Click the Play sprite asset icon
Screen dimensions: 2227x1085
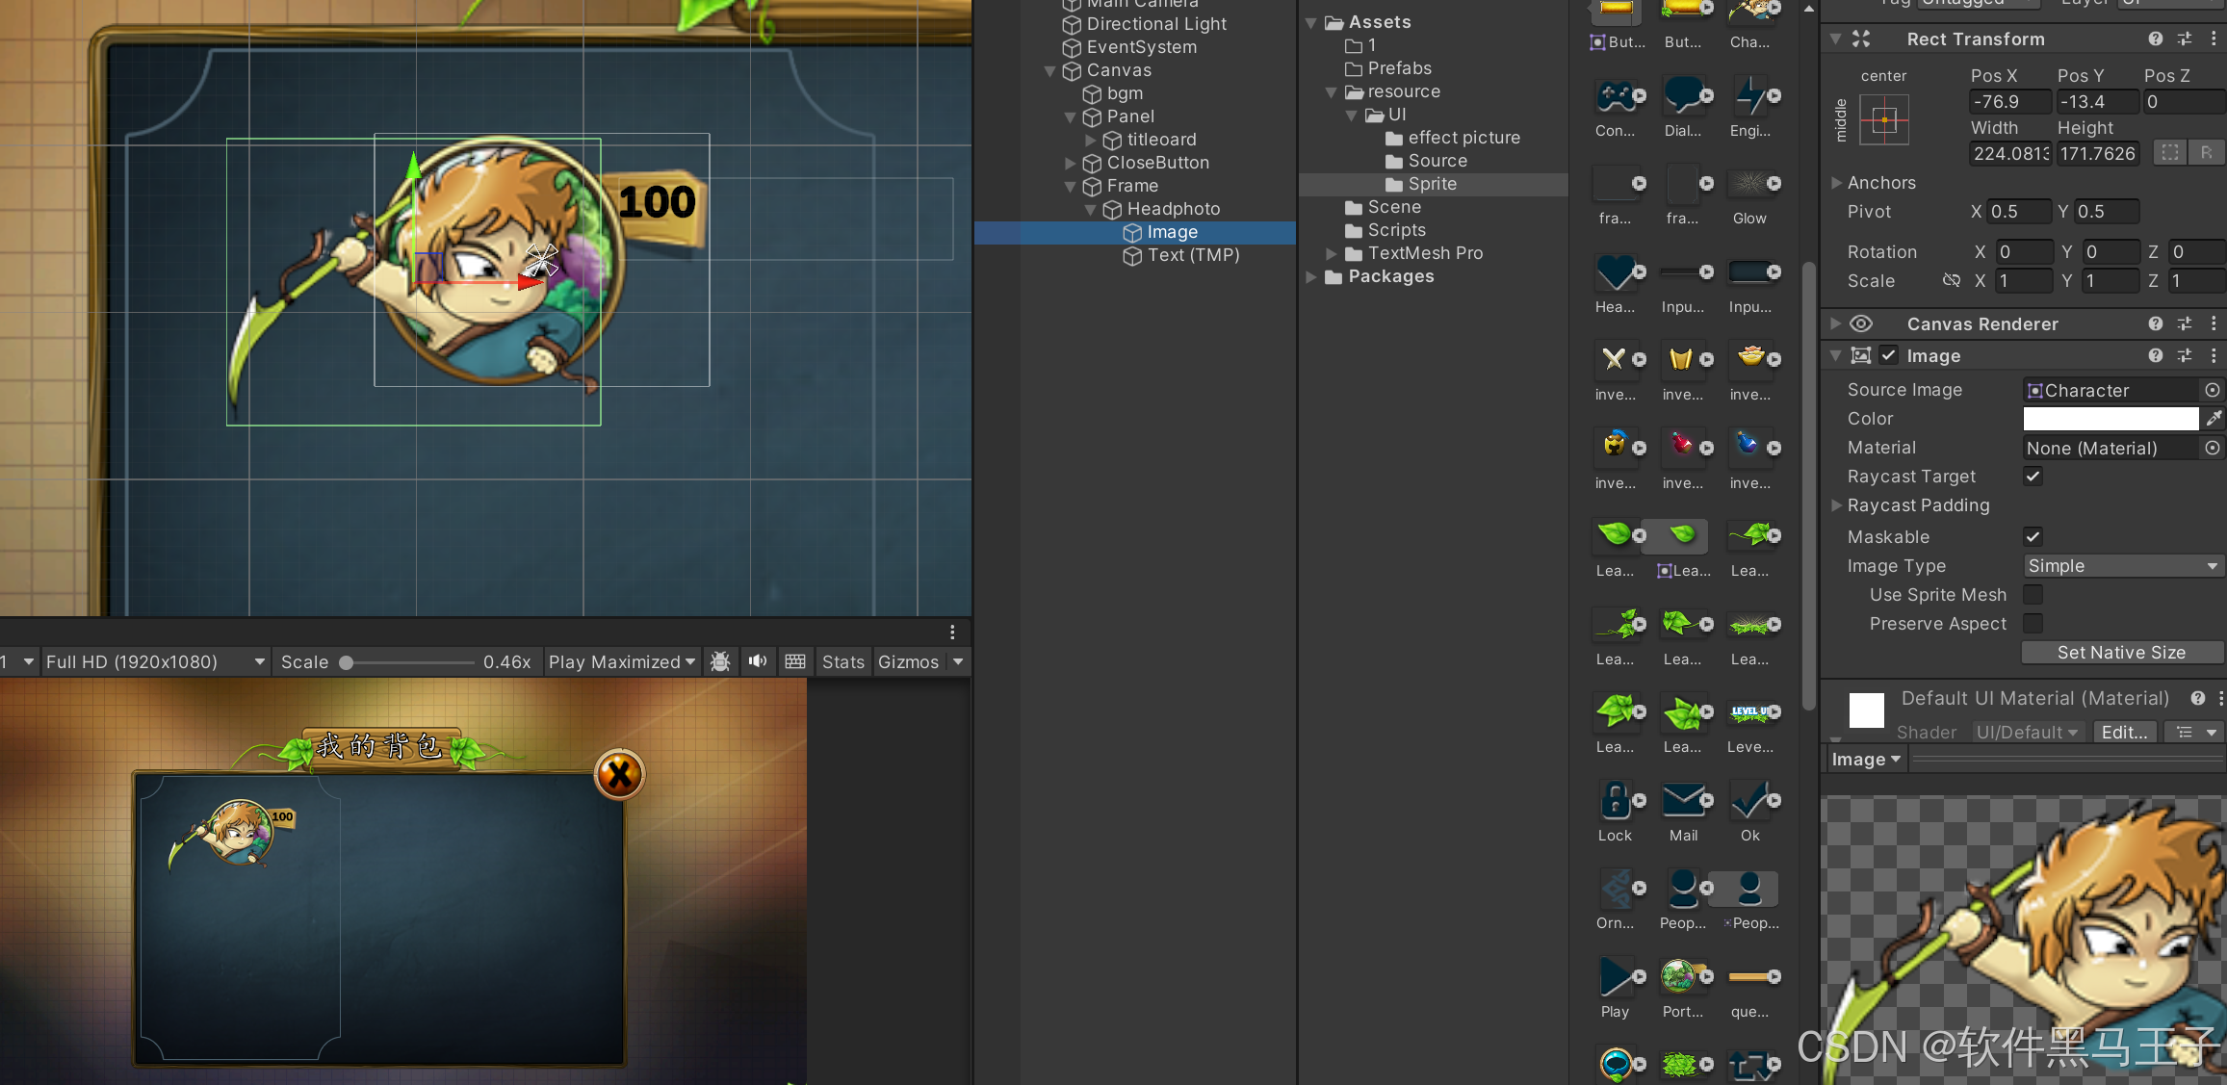pos(1615,977)
